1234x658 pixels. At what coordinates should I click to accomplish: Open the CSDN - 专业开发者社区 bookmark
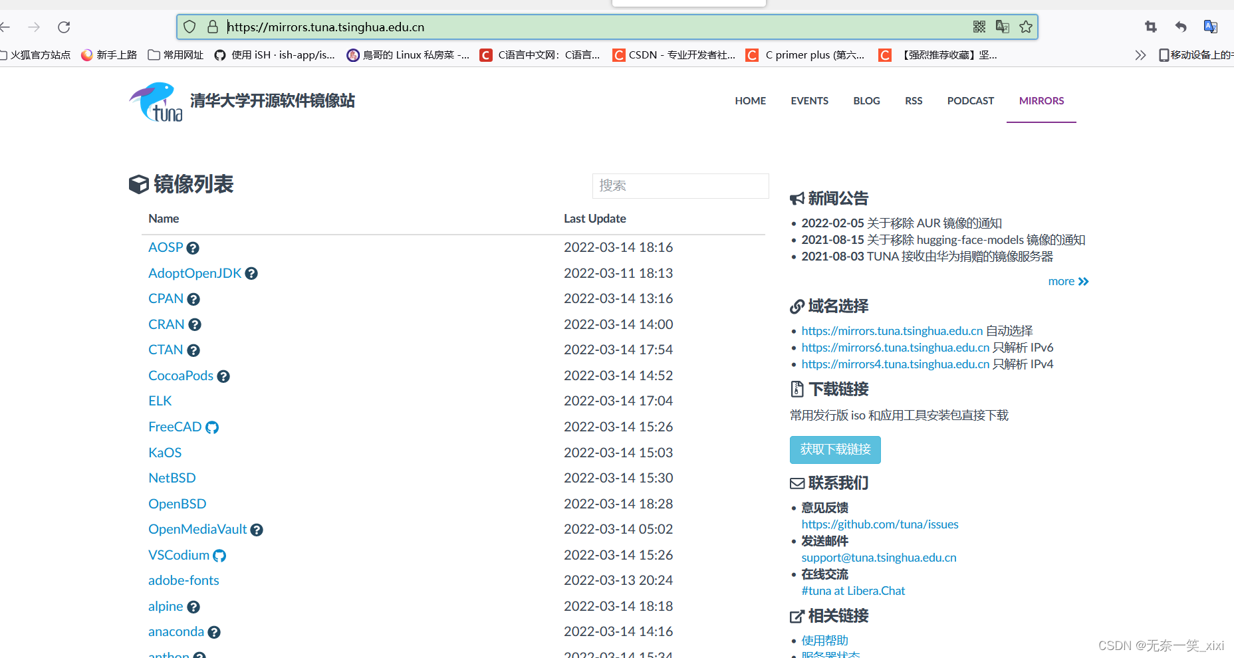pos(674,55)
